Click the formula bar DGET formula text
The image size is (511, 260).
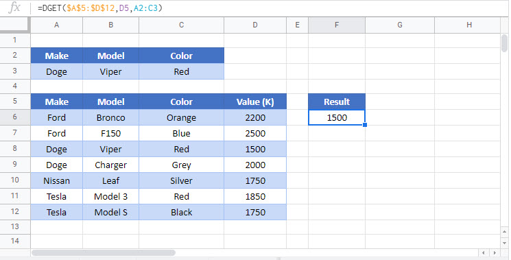pyautogui.click(x=100, y=8)
